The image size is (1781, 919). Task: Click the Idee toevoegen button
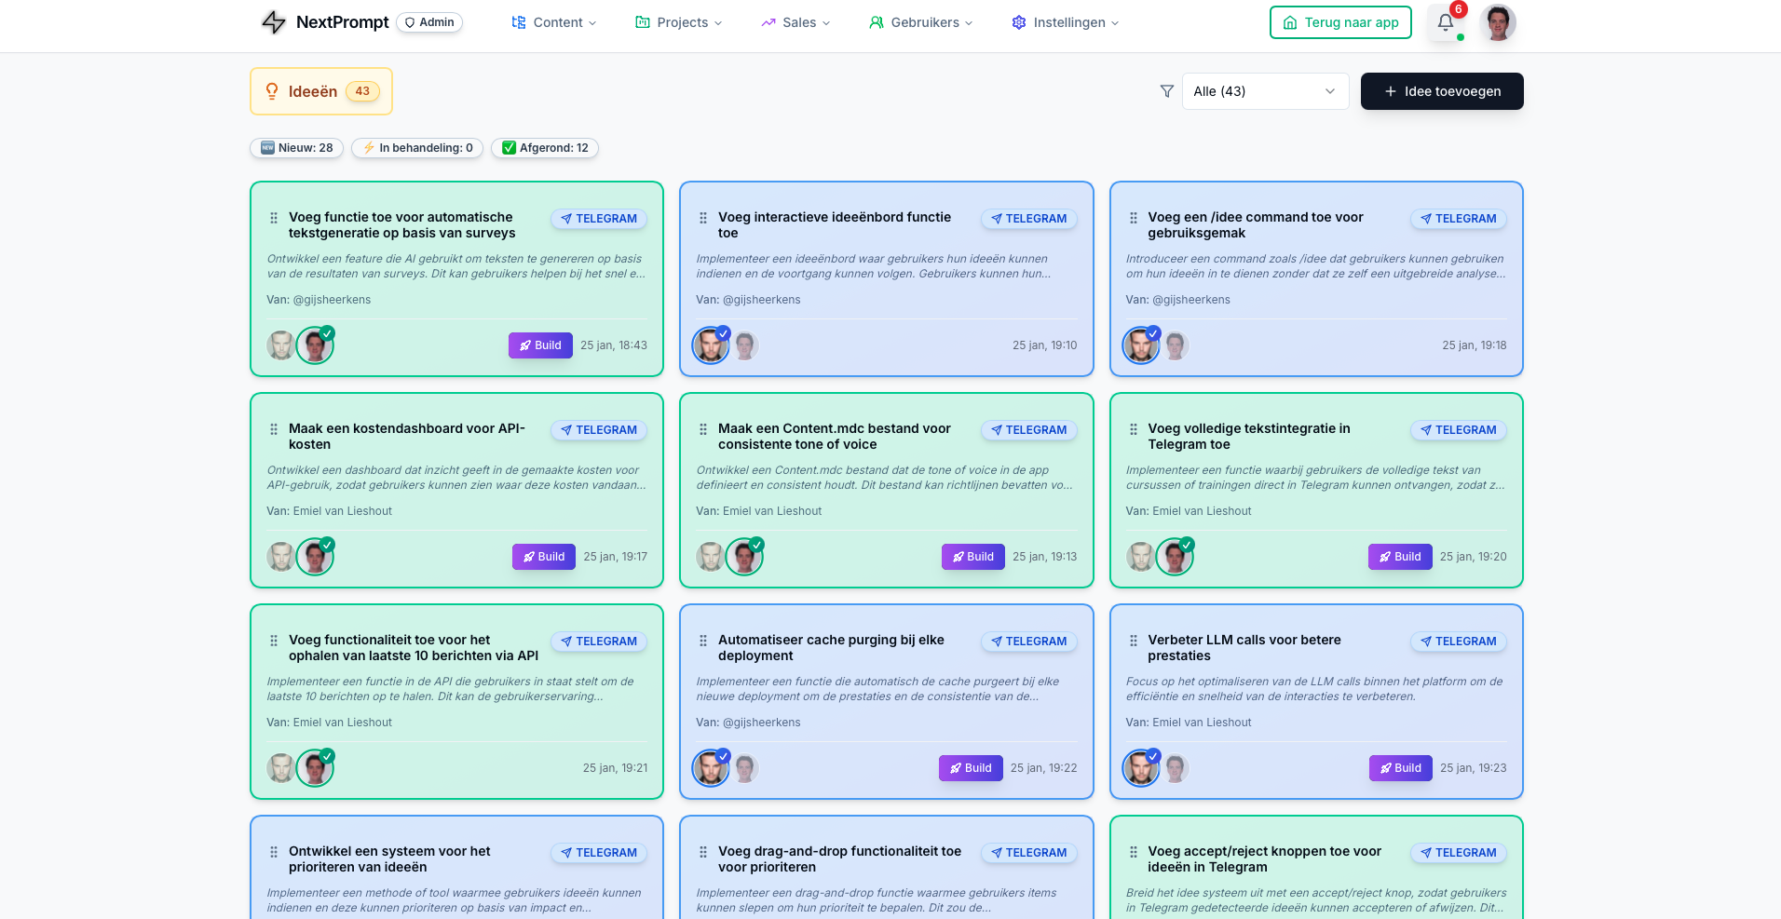coord(1441,91)
